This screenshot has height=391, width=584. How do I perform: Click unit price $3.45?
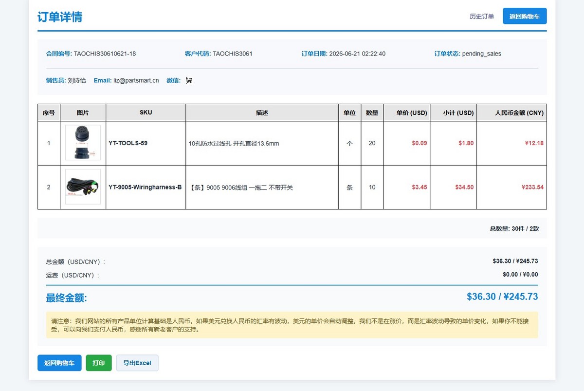click(420, 187)
